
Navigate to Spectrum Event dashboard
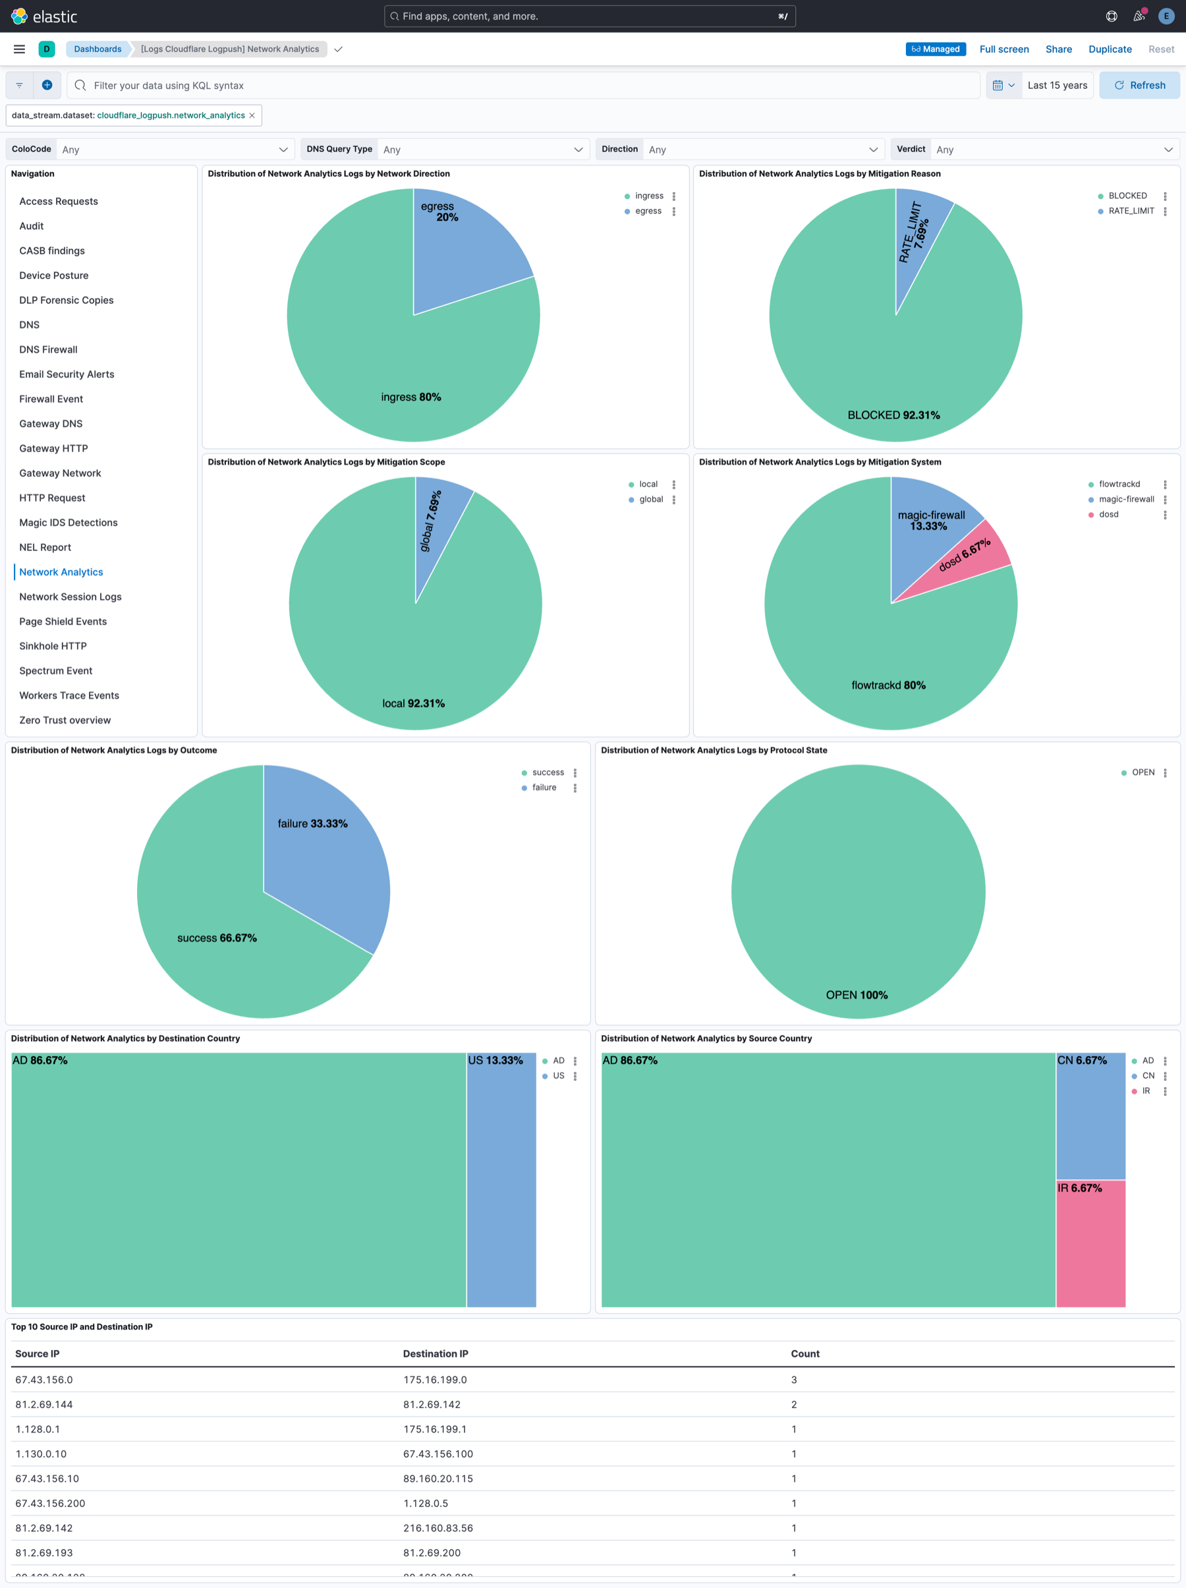tap(56, 670)
